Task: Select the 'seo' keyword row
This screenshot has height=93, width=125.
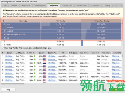Action: pos(61,24)
